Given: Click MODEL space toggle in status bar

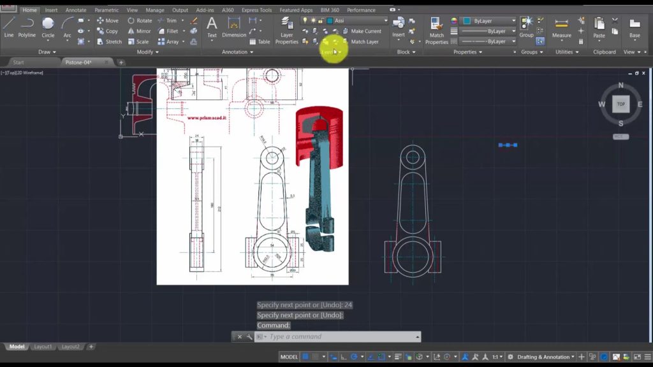Looking at the screenshot, I should 289,357.
